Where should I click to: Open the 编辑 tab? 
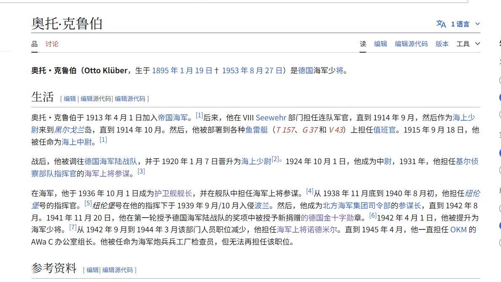coord(380,43)
